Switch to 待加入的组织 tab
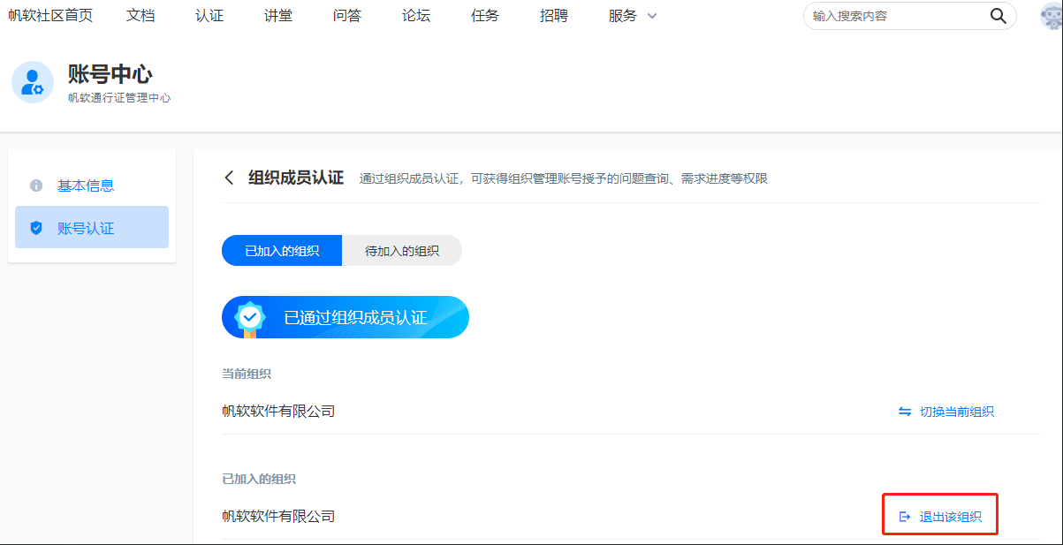 (402, 251)
